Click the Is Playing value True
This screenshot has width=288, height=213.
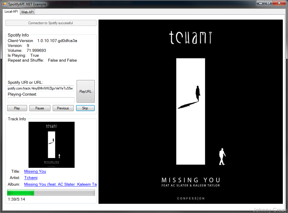[x=35, y=56]
